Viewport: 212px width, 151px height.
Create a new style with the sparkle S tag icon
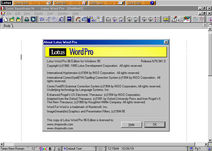(180, 19)
